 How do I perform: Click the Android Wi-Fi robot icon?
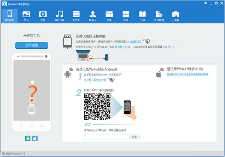point(69,73)
